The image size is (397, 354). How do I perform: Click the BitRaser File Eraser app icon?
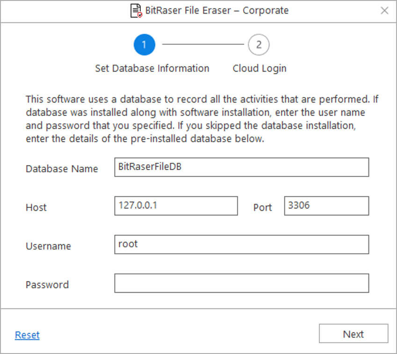[136, 11]
